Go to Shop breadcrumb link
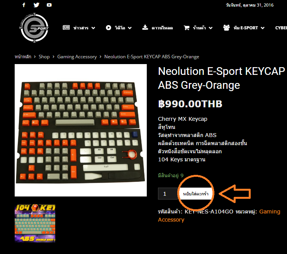Image resolution: width=287 pixels, height=254 pixels. tap(44, 57)
